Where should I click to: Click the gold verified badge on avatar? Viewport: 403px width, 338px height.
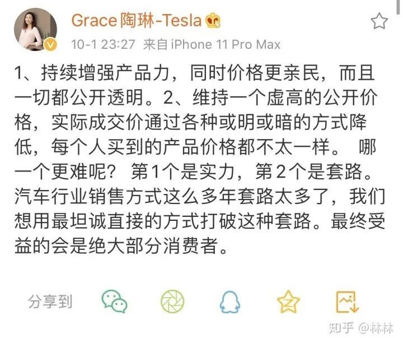pos(50,45)
